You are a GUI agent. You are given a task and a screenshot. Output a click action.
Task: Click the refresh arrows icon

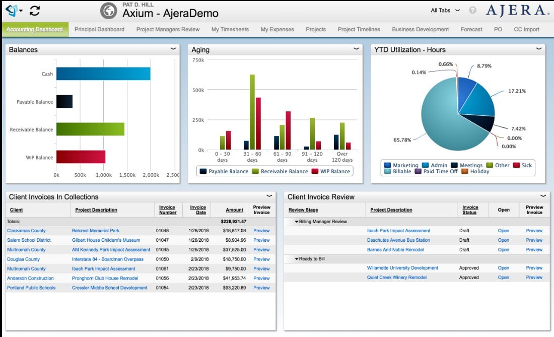pyautogui.click(x=35, y=11)
